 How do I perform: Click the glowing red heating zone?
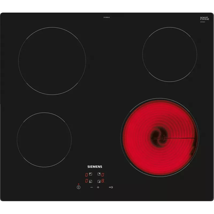(x=160, y=137)
